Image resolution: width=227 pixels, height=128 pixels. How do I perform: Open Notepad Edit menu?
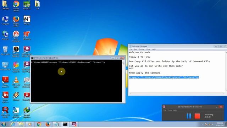(135, 49)
